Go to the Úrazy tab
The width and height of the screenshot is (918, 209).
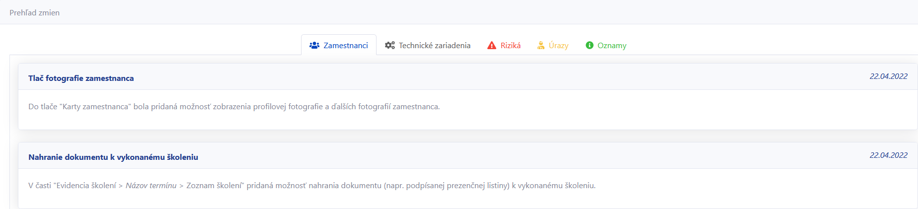pyautogui.click(x=552, y=45)
